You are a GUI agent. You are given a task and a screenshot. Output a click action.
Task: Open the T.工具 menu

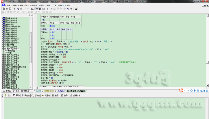pyautogui.click(x=54, y=5)
